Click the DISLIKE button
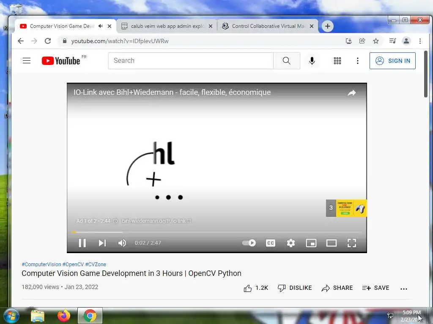Viewport: 433px width, 324px height. pyautogui.click(x=295, y=288)
